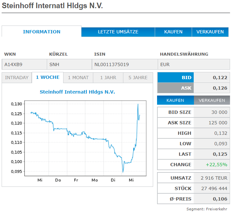
Task: Click the blue KAUFEN button below ASK
Action: click(175, 100)
